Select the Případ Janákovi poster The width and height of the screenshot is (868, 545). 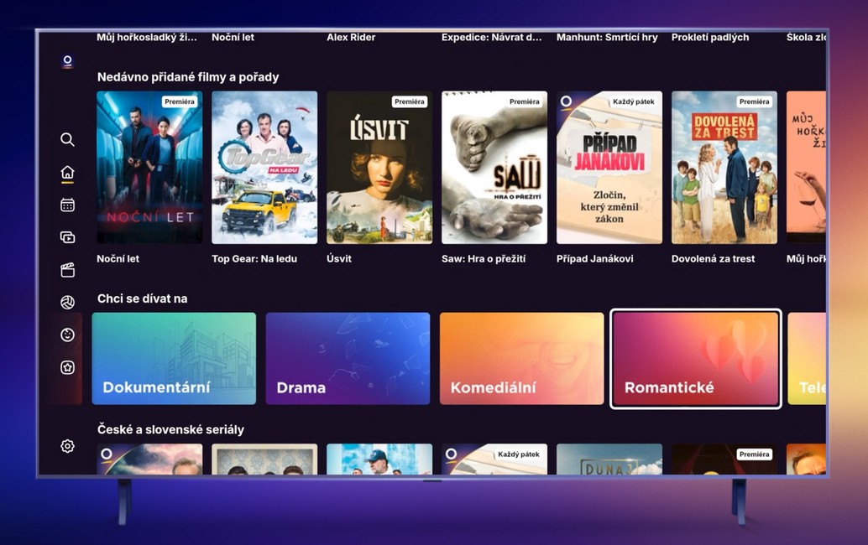tap(609, 168)
